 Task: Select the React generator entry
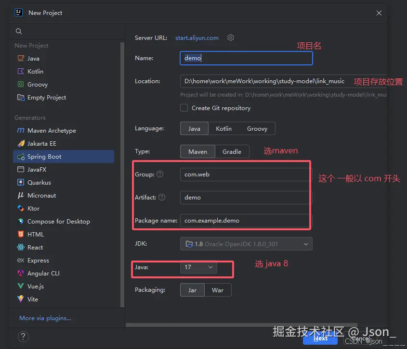(63, 247)
